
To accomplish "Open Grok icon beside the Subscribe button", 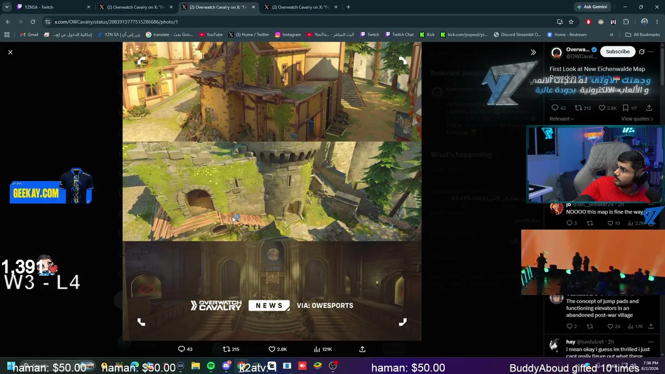I will coord(642,51).
